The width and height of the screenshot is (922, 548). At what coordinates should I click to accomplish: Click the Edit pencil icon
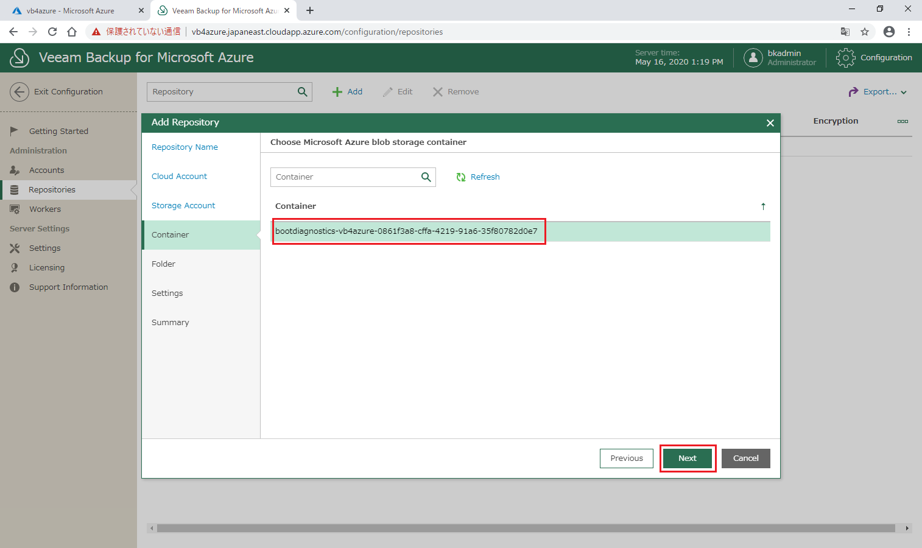coord(388,92)
